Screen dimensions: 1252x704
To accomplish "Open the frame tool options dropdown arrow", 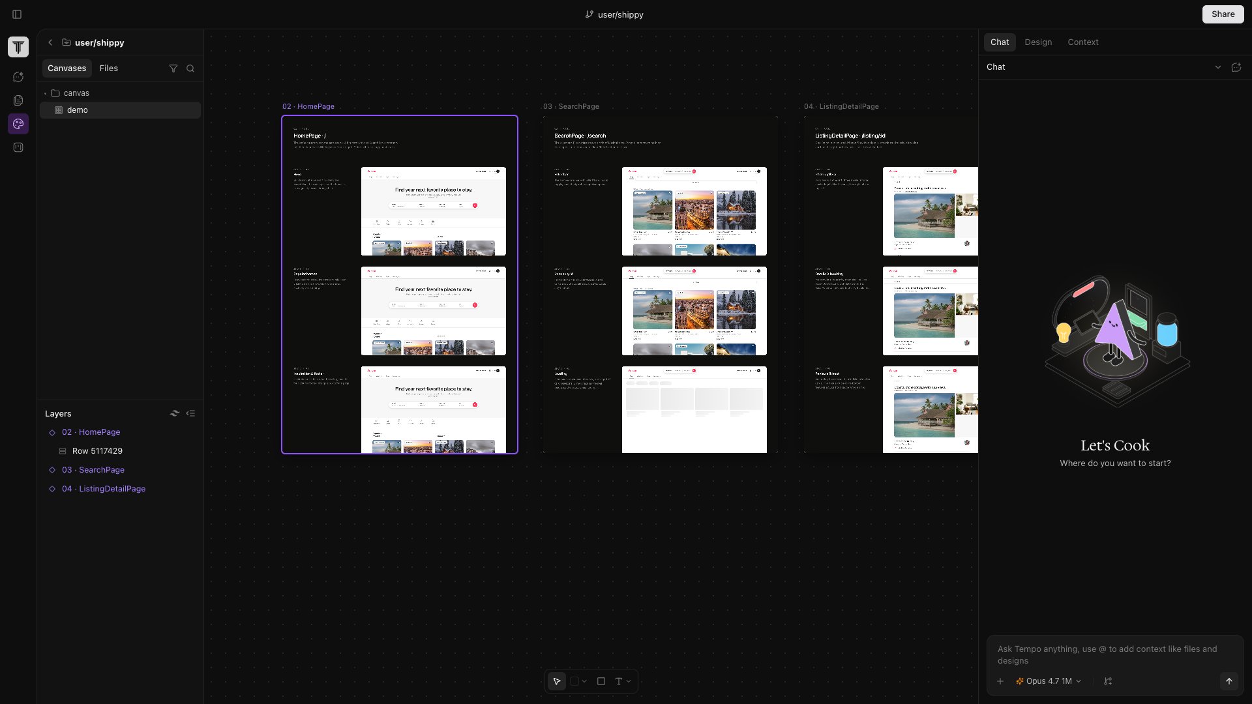I will pos(584,681).
